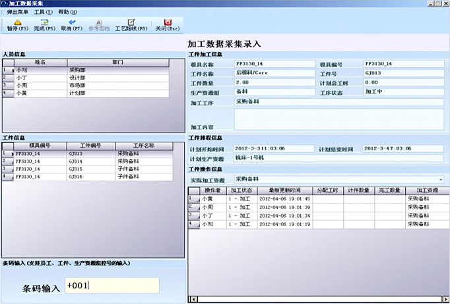Click the 加工内容 text area
The width and height of the screenshot is (450, 304).
click(x=339, y=119)
